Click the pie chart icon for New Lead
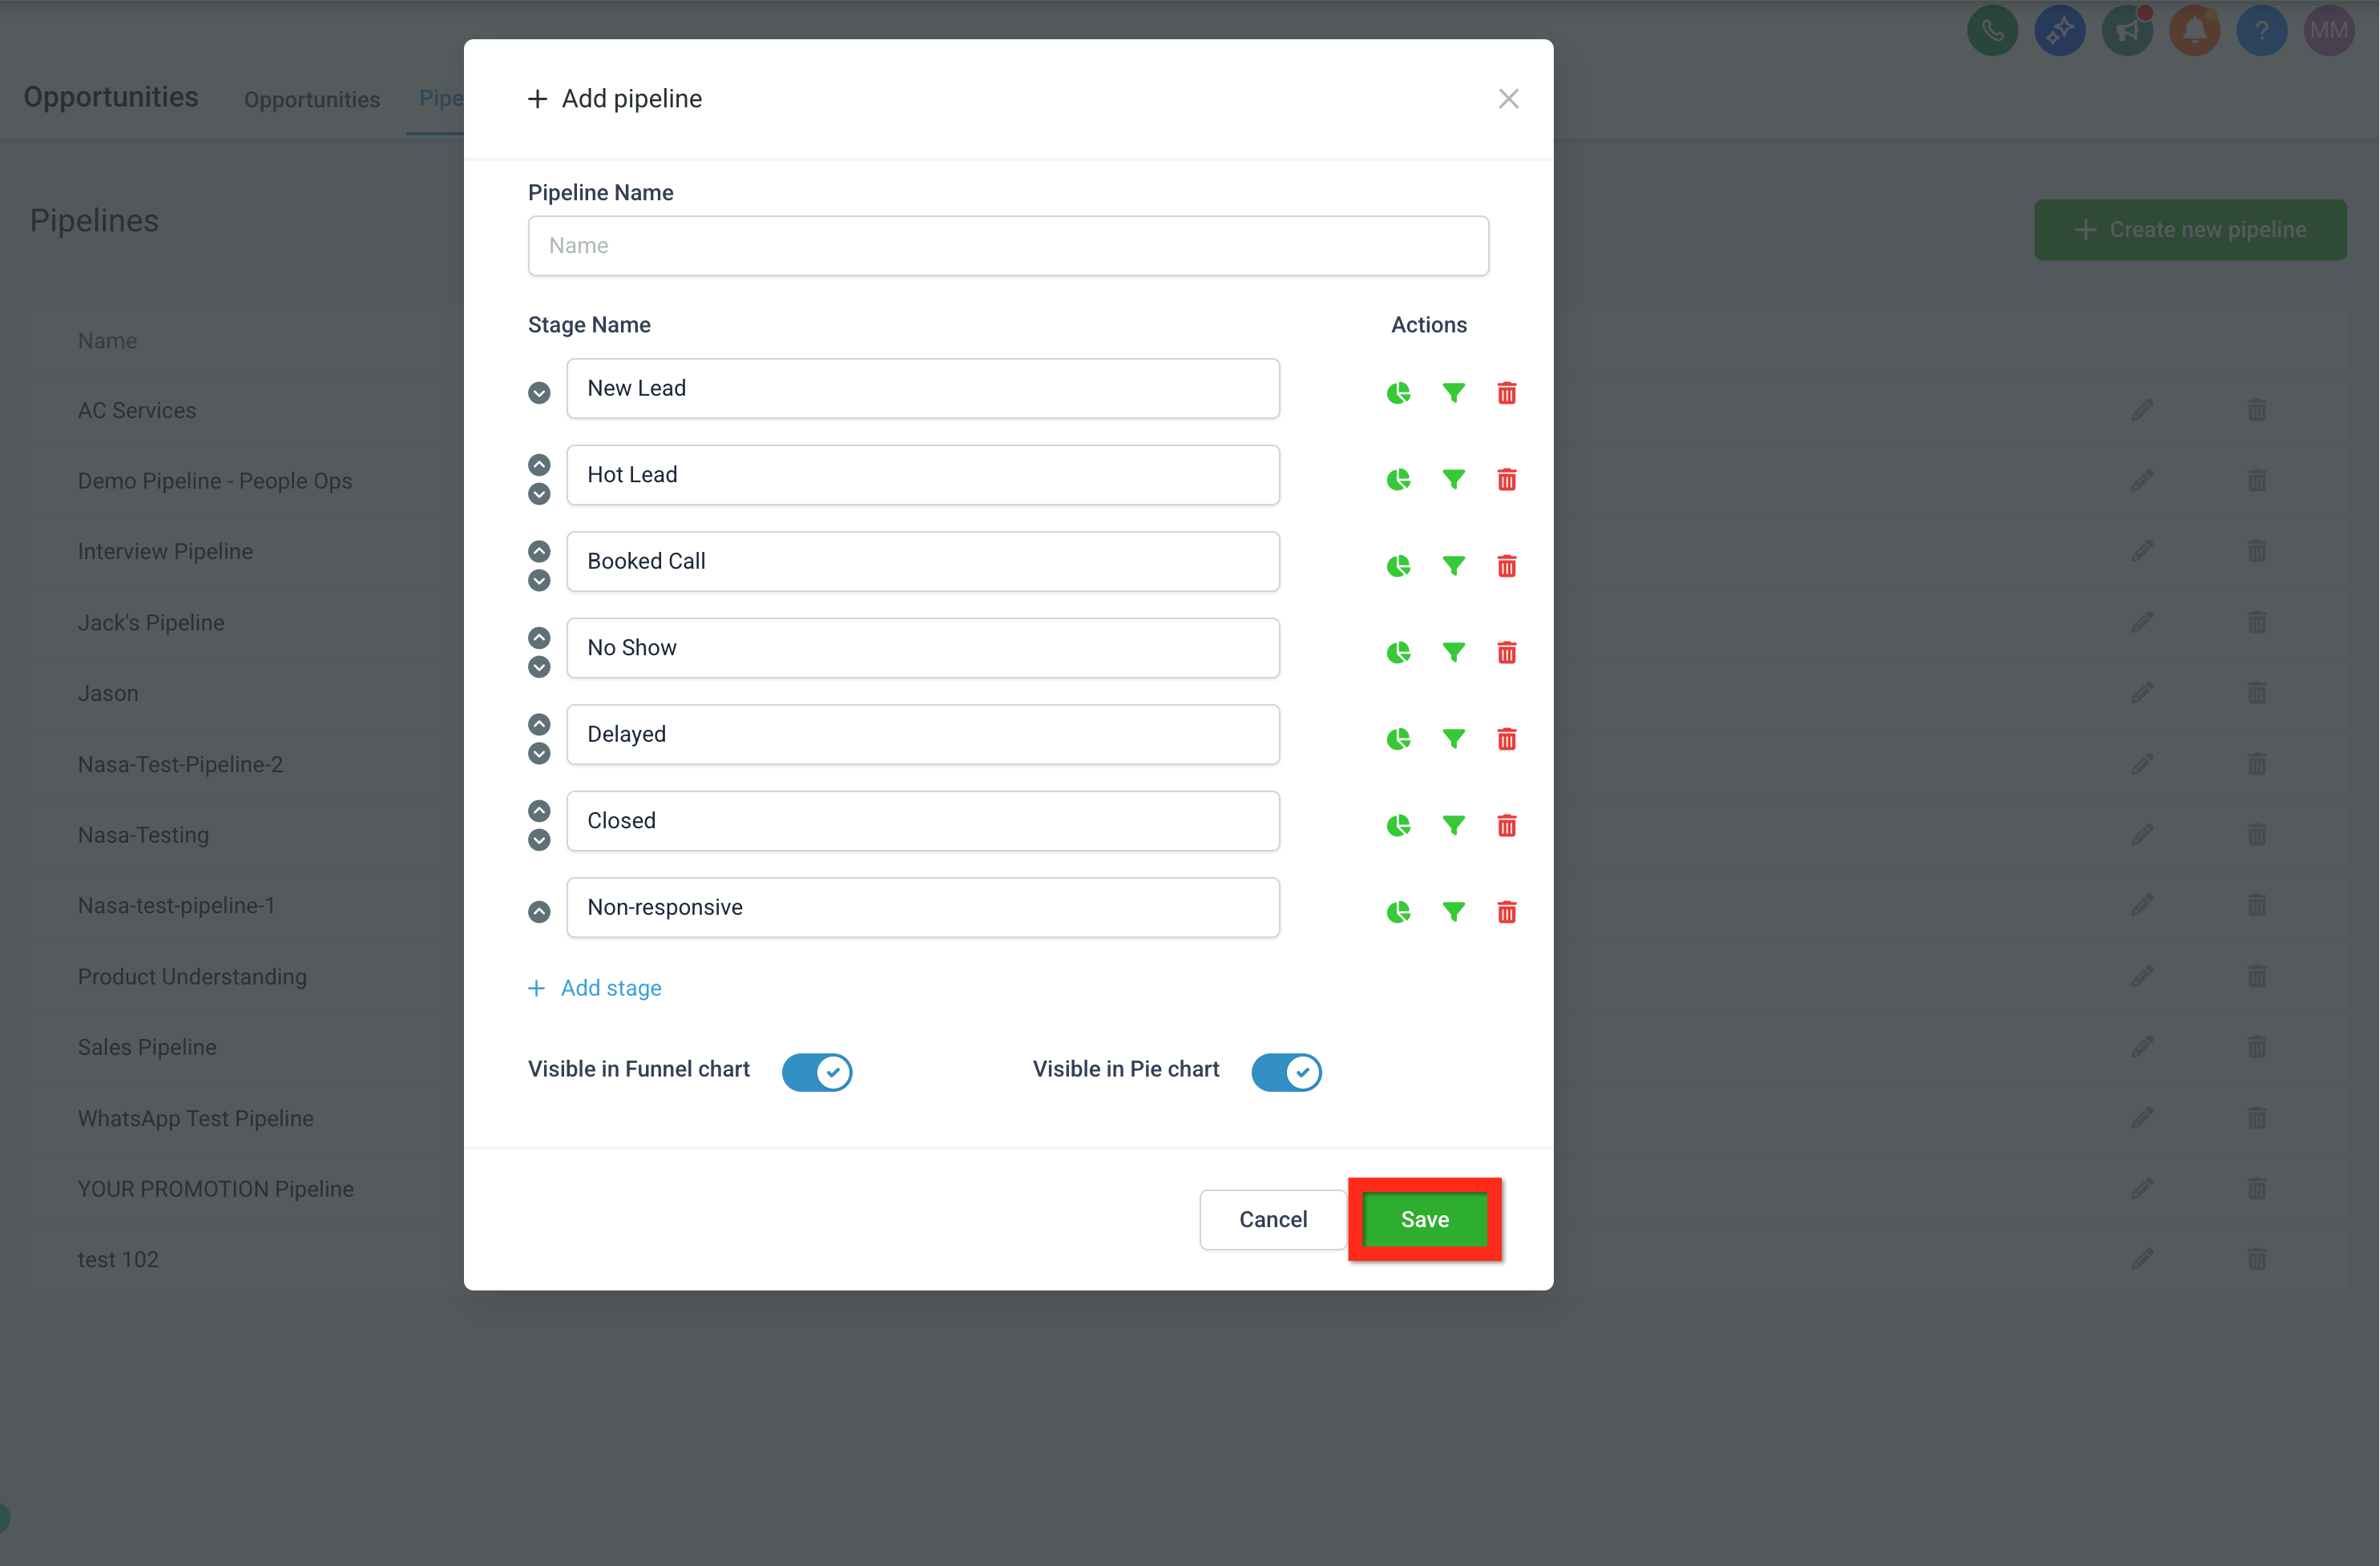The width and height of the screenshot is (2380, 1566). (1398, 393)
